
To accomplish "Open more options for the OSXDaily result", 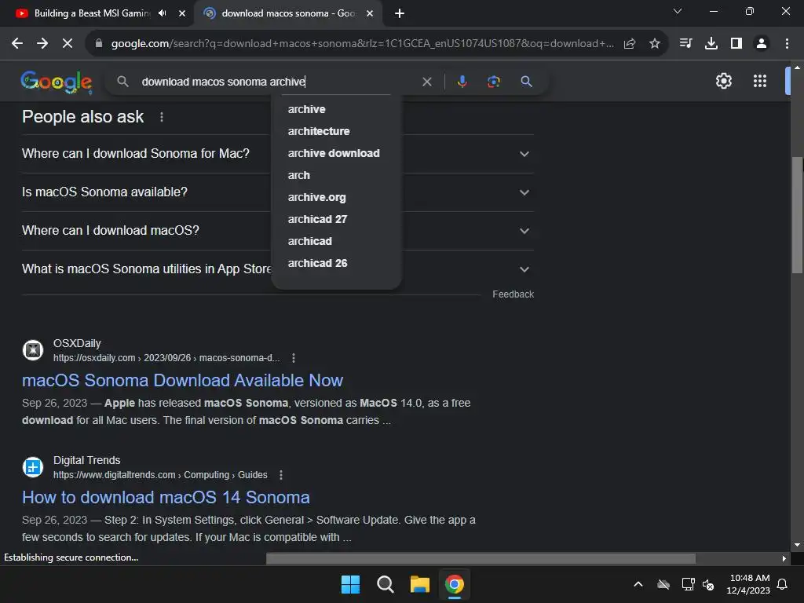I will pyautogui.click(x=294, y=358).
